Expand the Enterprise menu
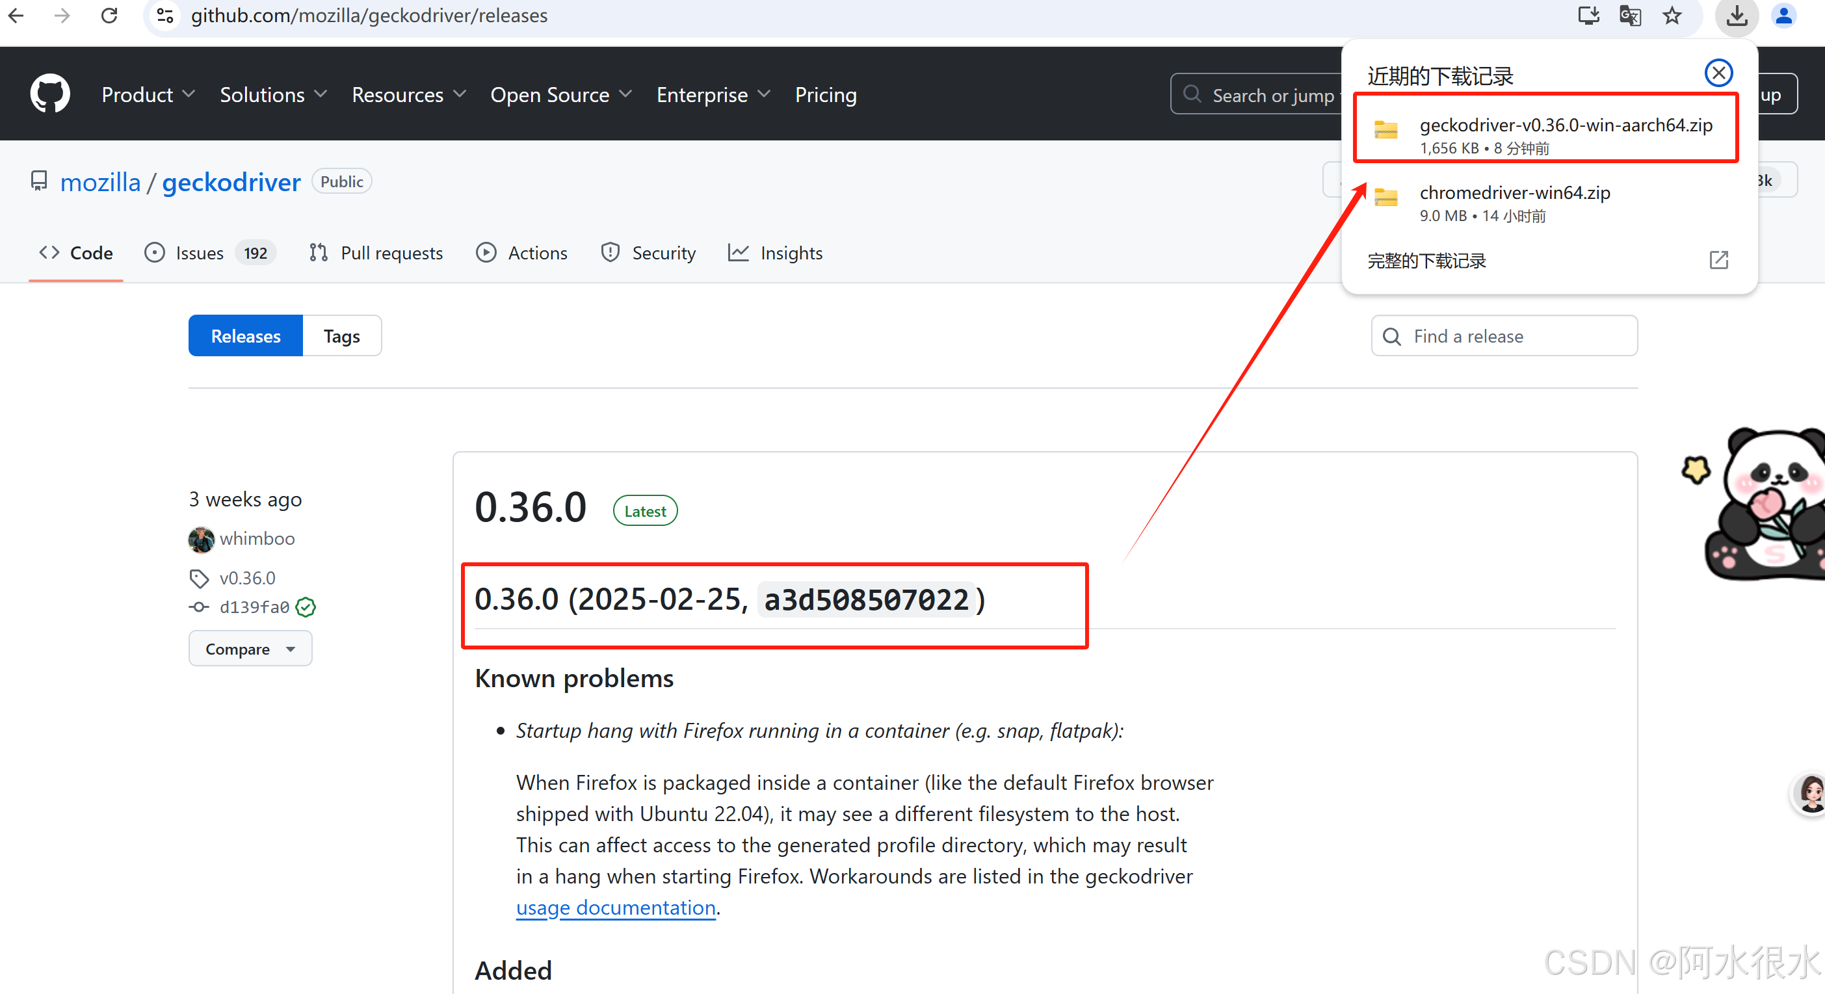Viewport: 1825px width, 994px height. pyautogui.click(x=713, y=94)
